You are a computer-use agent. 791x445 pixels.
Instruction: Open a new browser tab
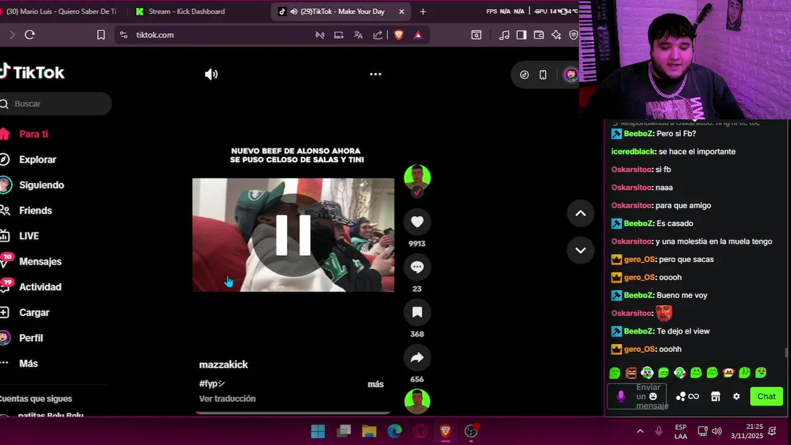click(423, 11)
